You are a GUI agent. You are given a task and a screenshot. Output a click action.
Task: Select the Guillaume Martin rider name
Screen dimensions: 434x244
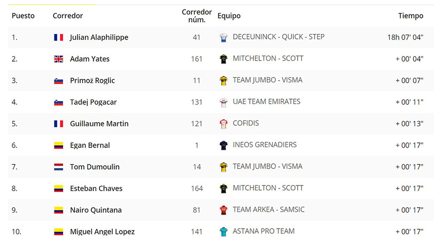pos(99,124)
